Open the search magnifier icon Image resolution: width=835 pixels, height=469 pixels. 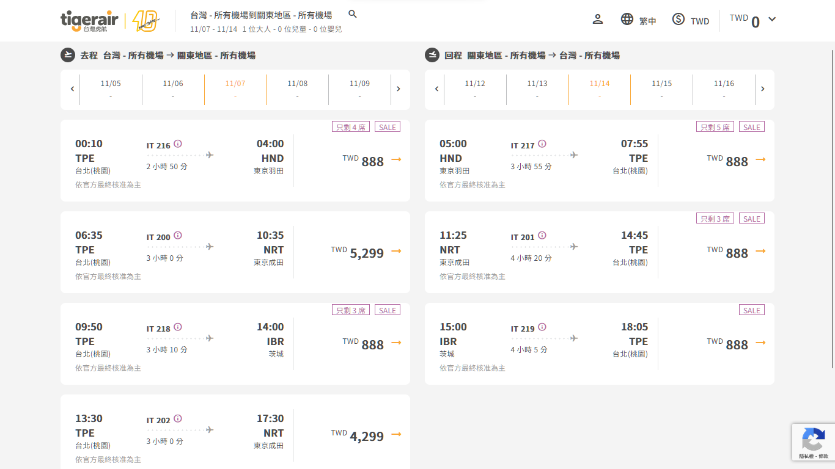[352, 14]
